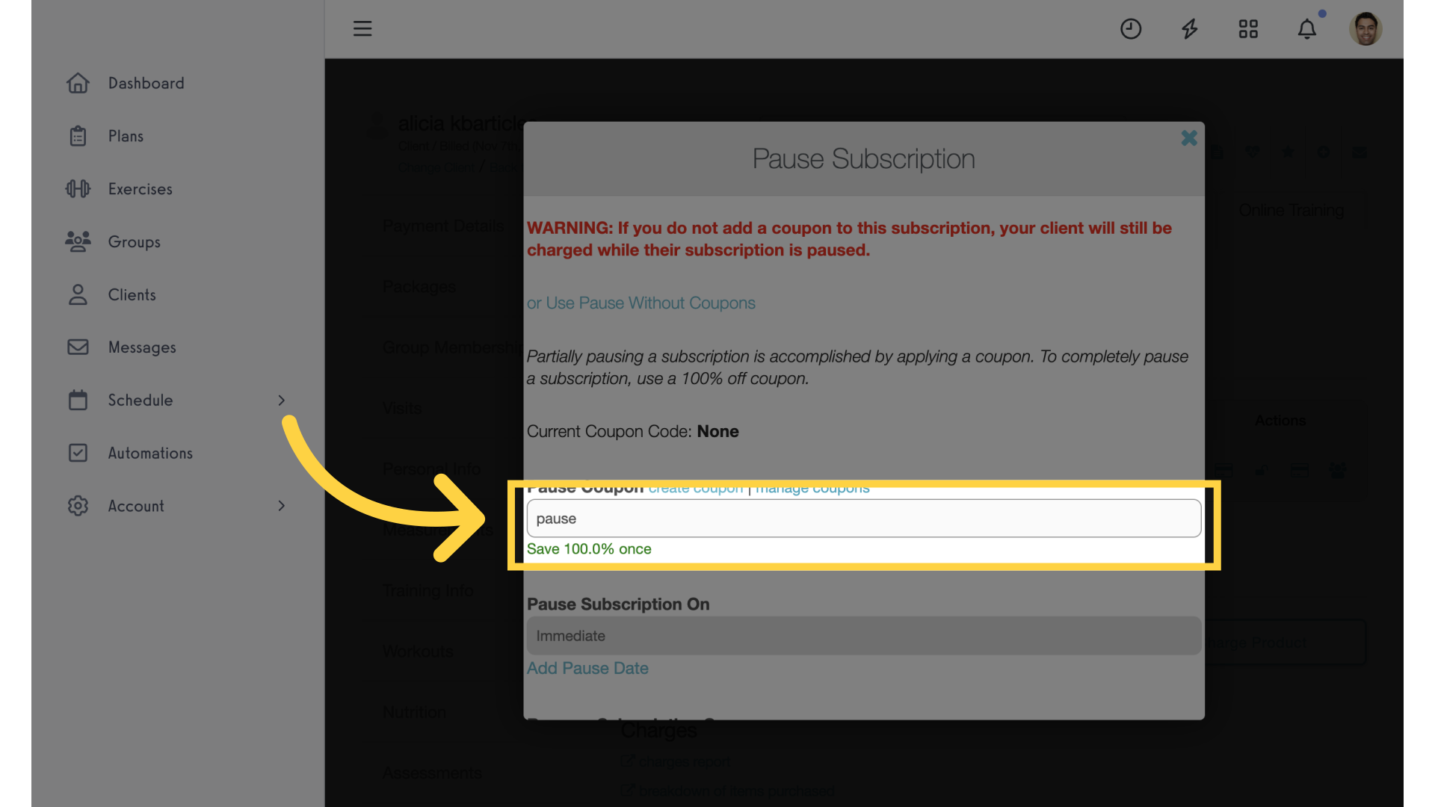Click the activity history icon in toolbar
This screenshot has width=1435, height=807.
point(1131,28)
